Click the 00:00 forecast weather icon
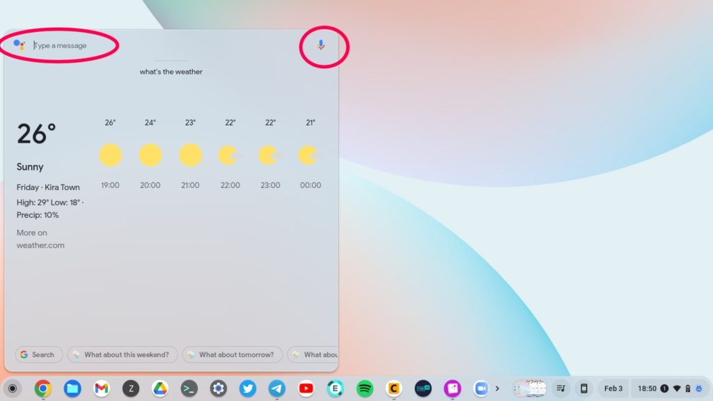The image size is (713, 401). [x=310, y=155]
